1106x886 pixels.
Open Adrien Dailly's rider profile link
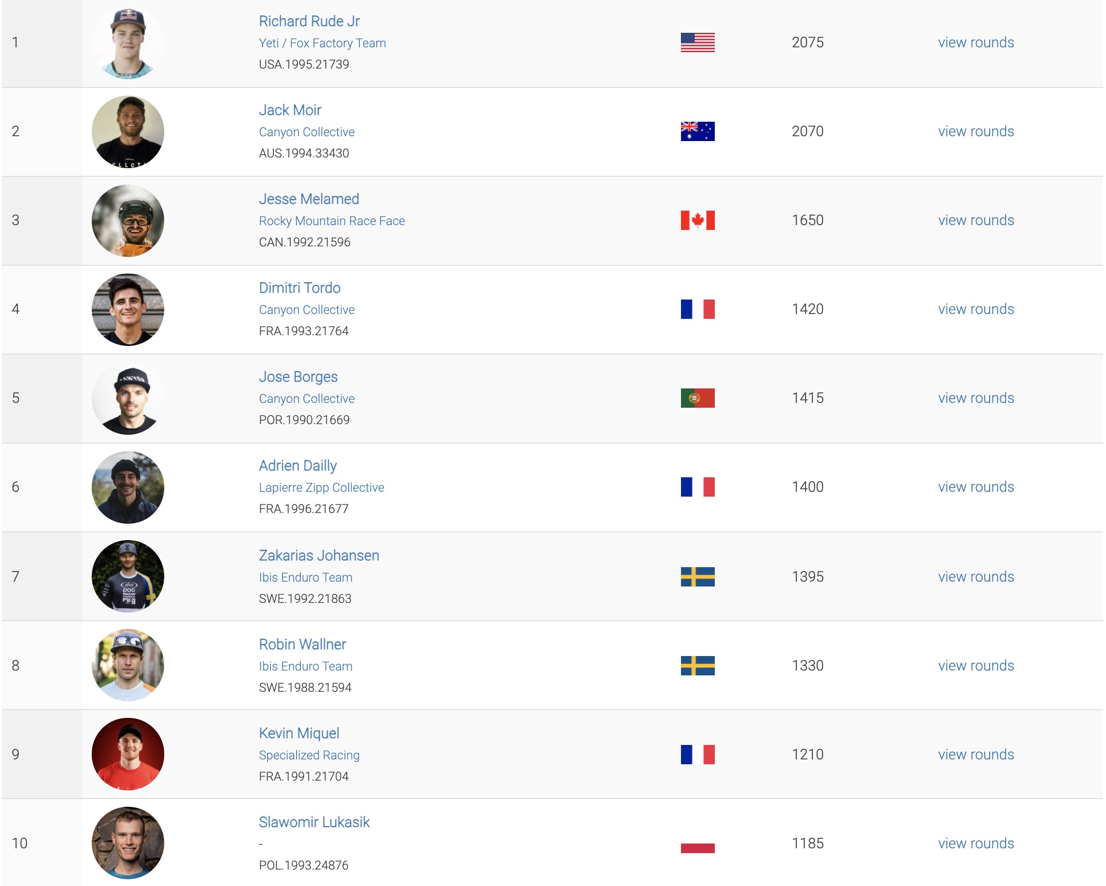pyautogui.click(x=298, y=465)
